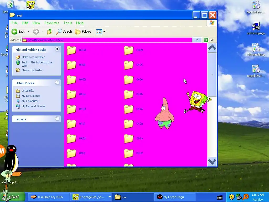Click the scrollbar down arrow
The width and height of the screenshot is (269, 202).
(x=212, y=162)
